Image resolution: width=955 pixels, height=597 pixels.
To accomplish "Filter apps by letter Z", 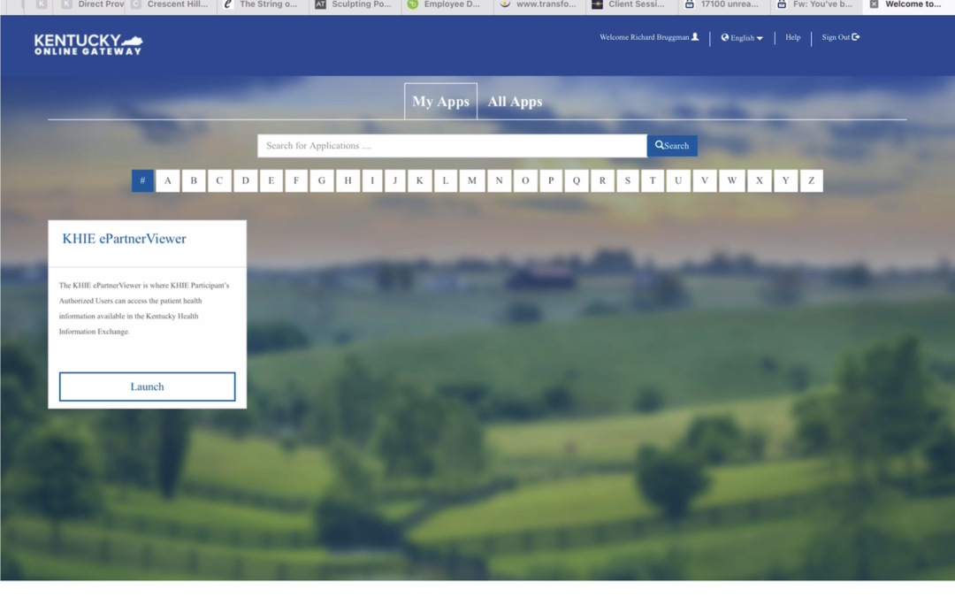I will click(x=811, y=180).
